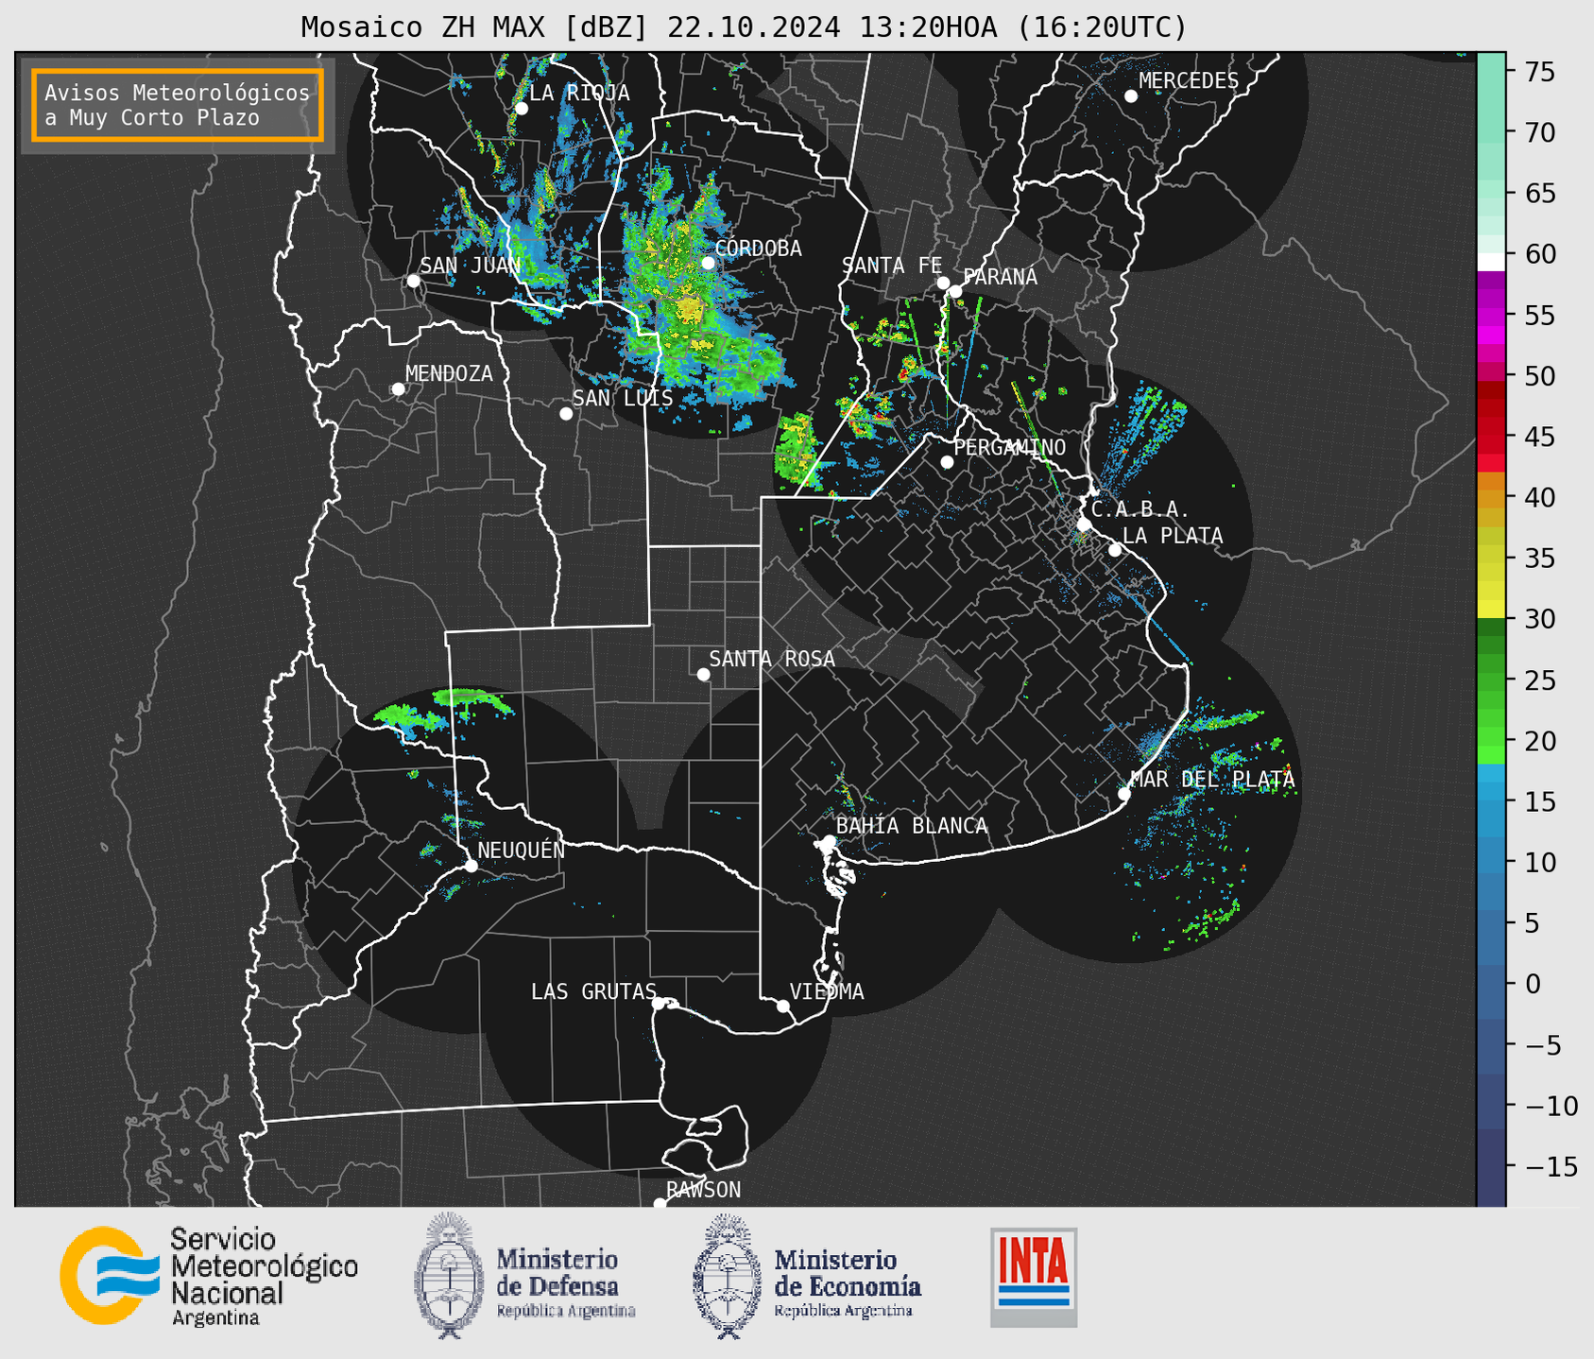This screenshot has height=1359, width=1594.
Task: Click the San Juan city marker dot
Action: tap(413, 281)
